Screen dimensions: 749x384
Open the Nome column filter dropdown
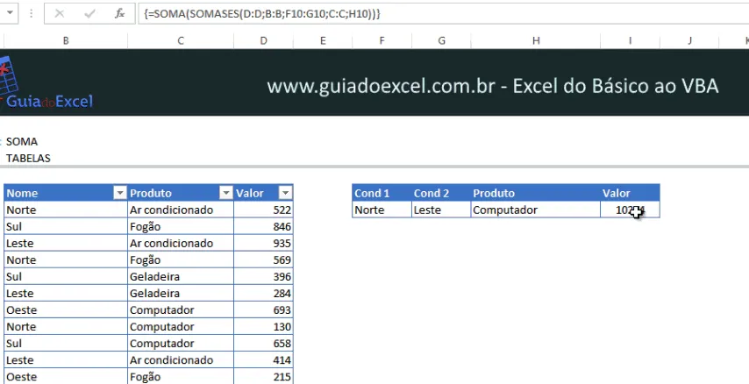120,193
